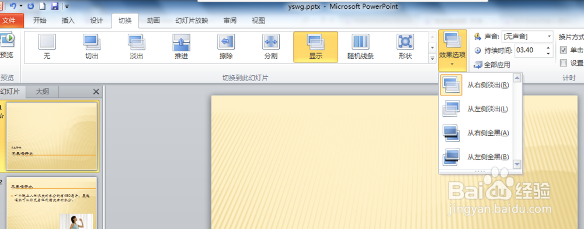Select slide 1 thumbnail

tap(52, 136)
